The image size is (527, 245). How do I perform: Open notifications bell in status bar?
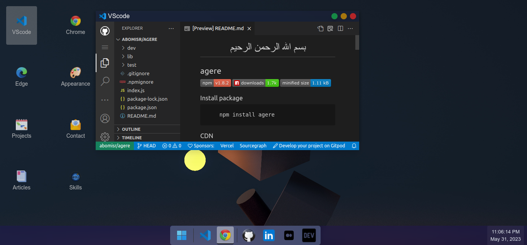[354, 146]
